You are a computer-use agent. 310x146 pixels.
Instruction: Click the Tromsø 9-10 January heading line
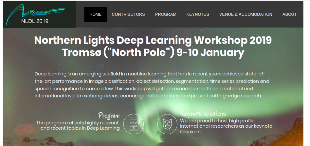(153, 52)
